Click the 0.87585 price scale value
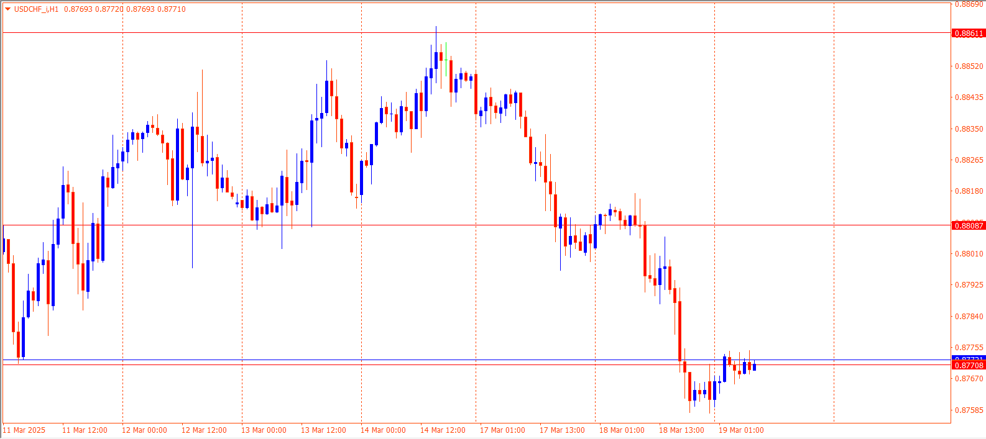 (969, 410)
